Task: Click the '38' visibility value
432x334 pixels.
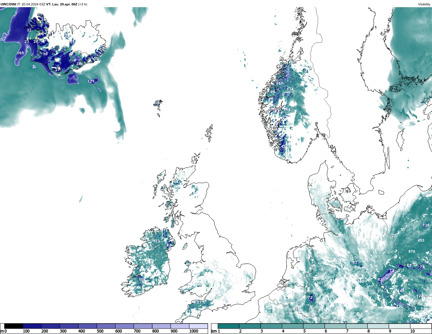Action: pos(79,64)
